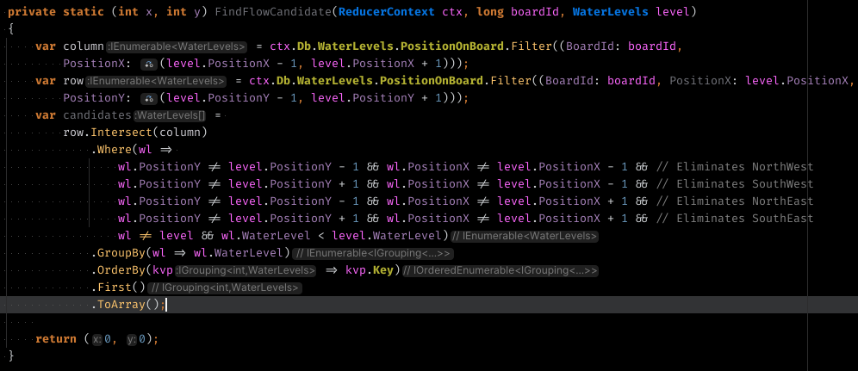858x371 pixels.
Task: Click the 'return' keyword
Action: 56,339
